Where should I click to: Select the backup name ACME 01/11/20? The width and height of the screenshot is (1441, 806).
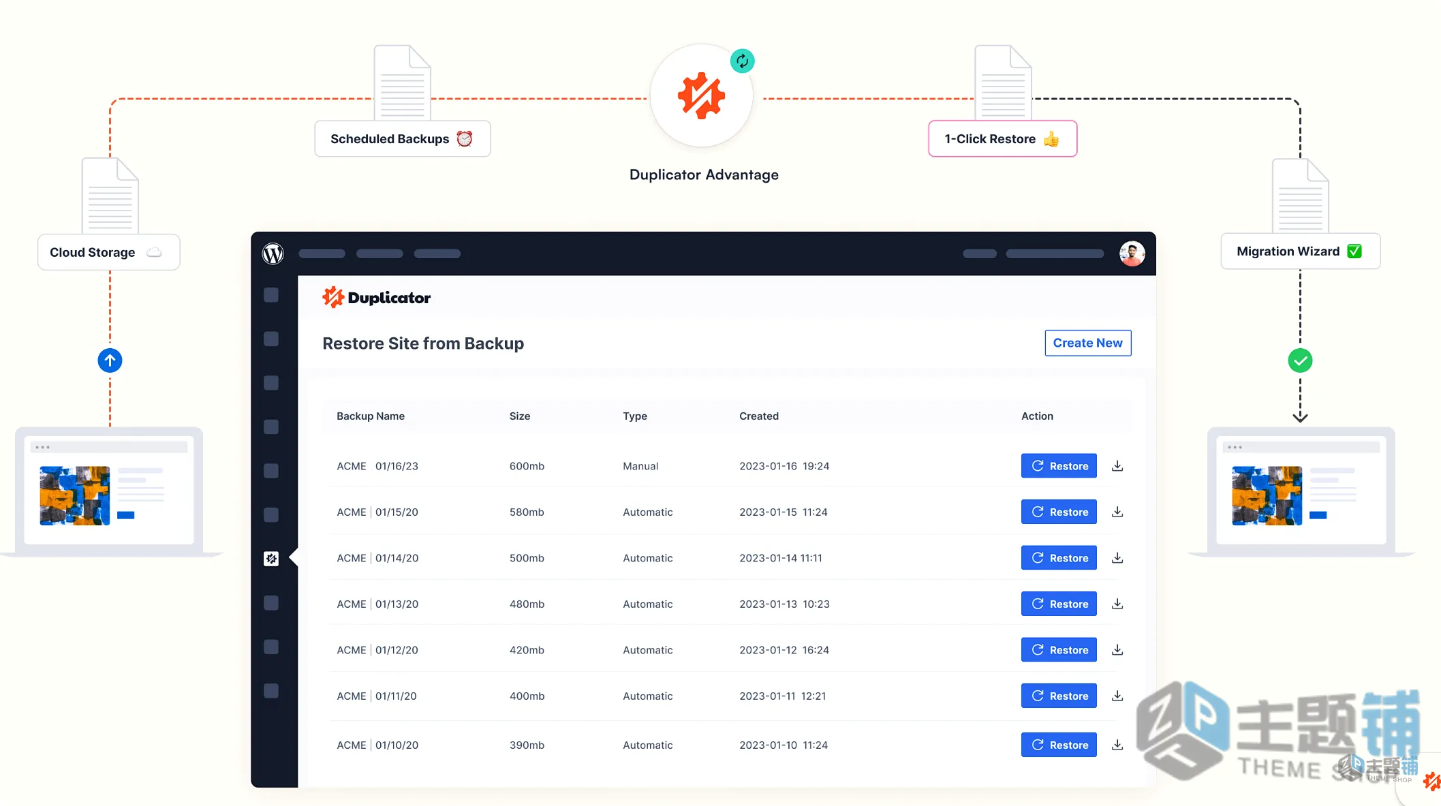[x=377, y=696]
